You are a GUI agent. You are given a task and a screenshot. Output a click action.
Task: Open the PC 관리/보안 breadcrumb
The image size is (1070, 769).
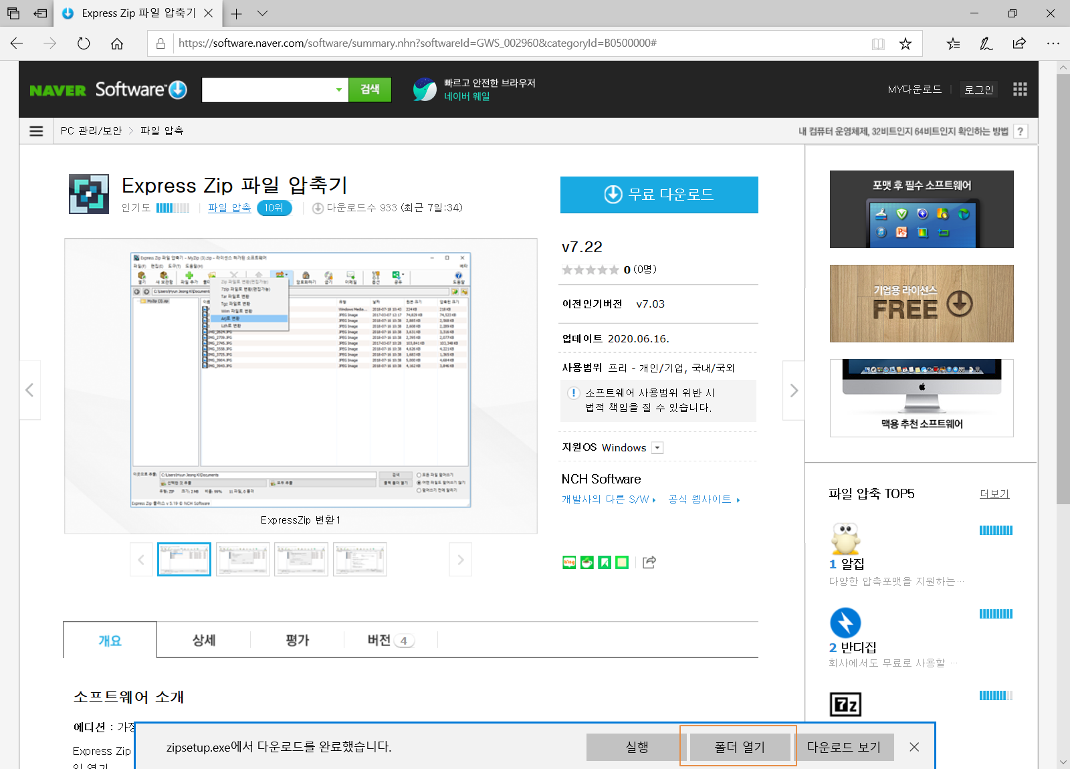coord(91,131)
